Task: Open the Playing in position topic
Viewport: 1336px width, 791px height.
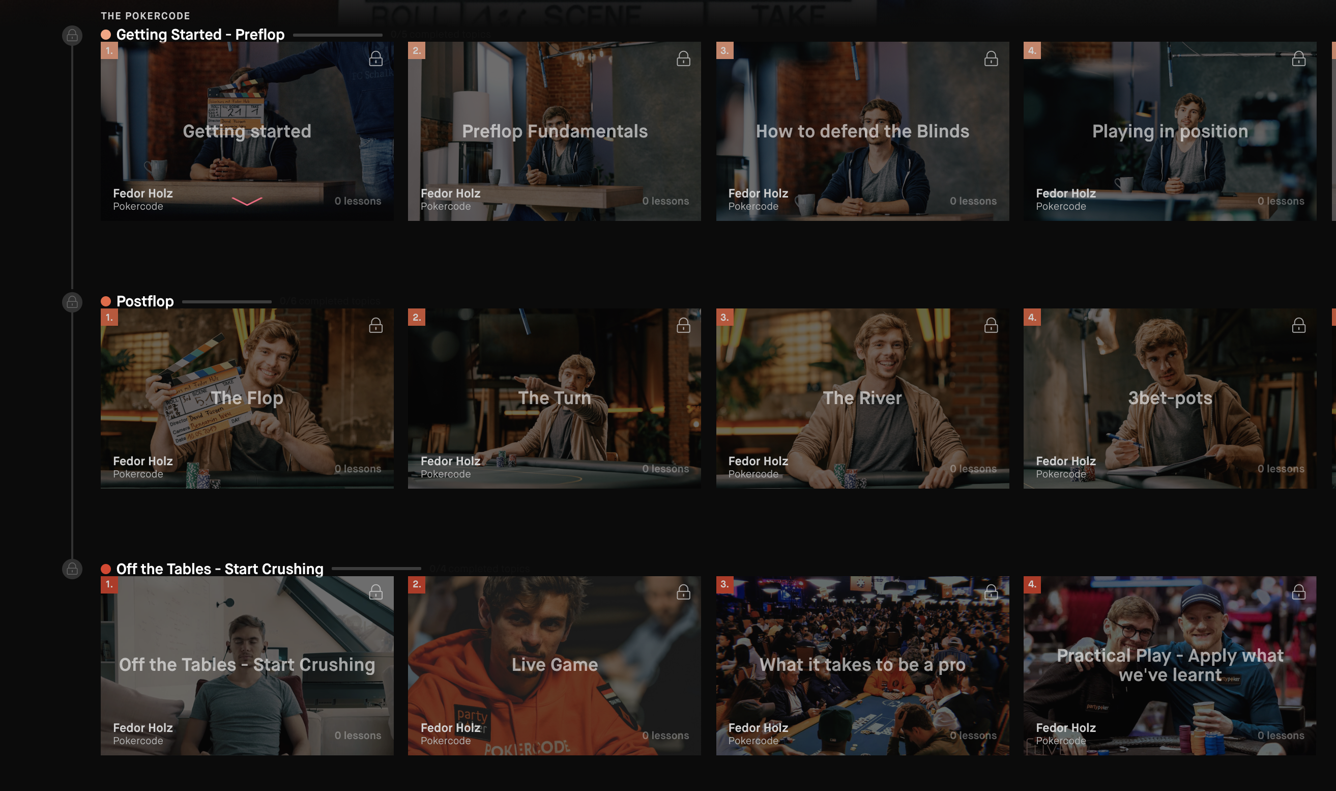Action: [x=1170, y=131]
